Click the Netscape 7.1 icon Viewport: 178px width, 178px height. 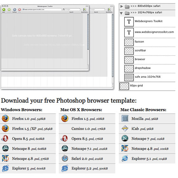click(65, 149)
